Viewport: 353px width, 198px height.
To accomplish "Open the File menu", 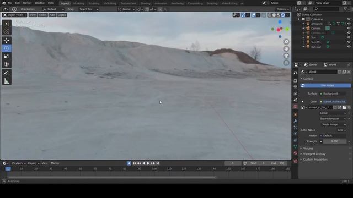I will pyautogui.click(x=10, y=3).
